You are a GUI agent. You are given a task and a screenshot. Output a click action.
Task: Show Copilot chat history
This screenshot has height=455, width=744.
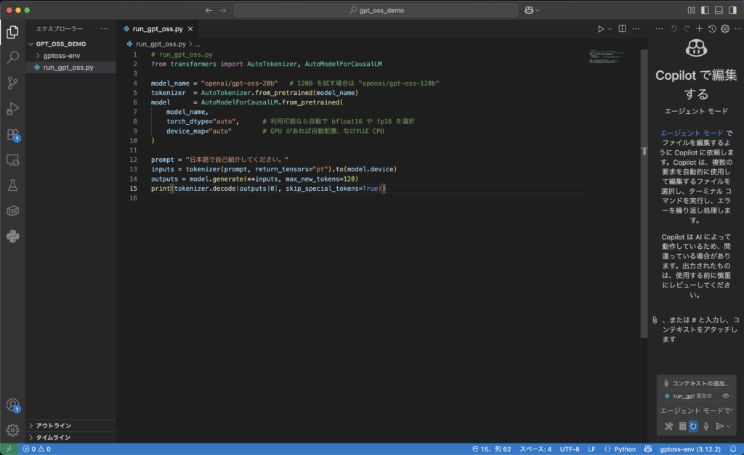pyautogui.click(x=712, y=29)
